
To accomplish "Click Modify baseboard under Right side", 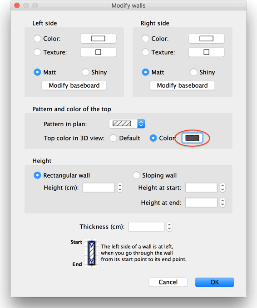I will 183,85.
